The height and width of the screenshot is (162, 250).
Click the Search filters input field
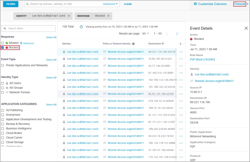tap(28, 28)
